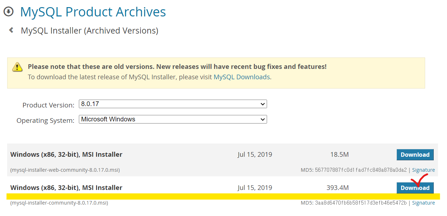
Task: Click the MD5 hash of the web installer
Action: pos(361,170)
